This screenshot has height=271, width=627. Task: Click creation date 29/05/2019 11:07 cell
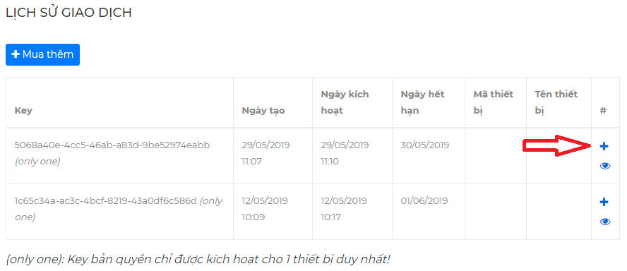pos(265,153)
